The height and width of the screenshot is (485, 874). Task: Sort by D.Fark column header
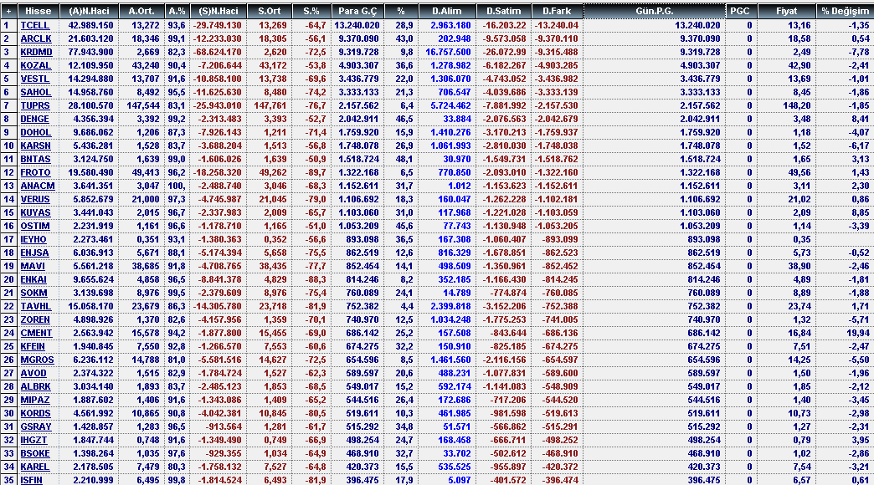pyautogui.click(x=557, y=11)
